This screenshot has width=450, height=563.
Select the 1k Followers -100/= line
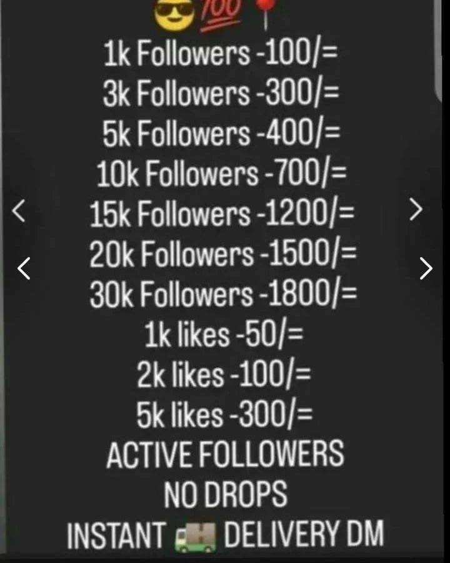221,55
